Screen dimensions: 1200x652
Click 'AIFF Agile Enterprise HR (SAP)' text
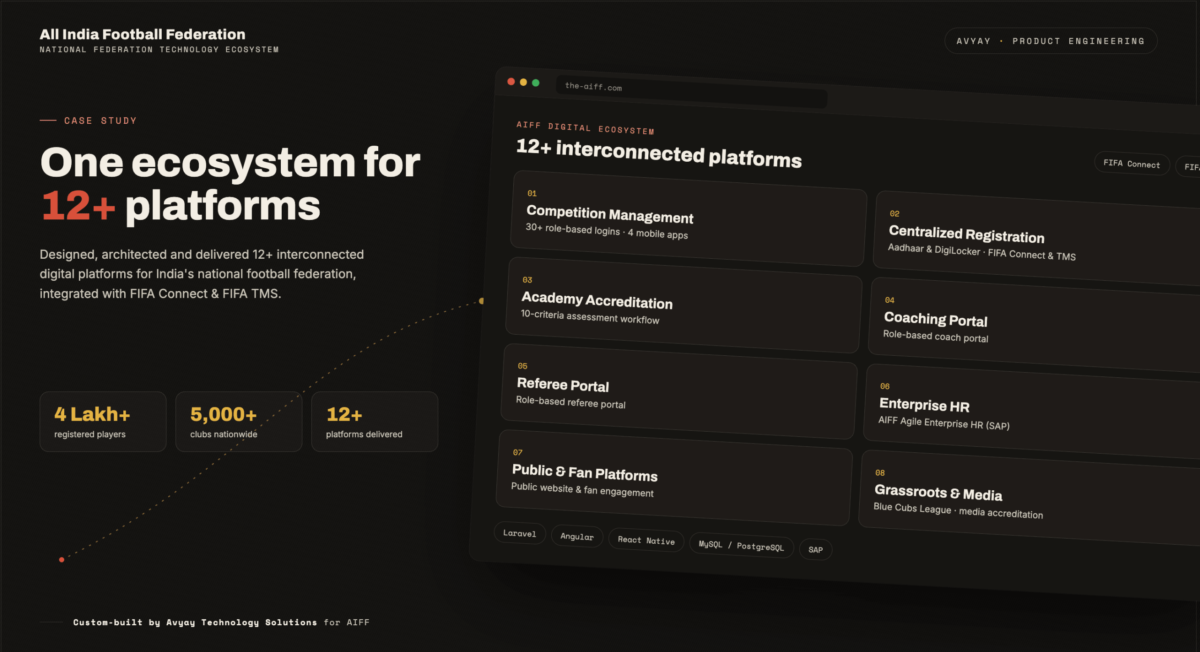pos(944,423)
